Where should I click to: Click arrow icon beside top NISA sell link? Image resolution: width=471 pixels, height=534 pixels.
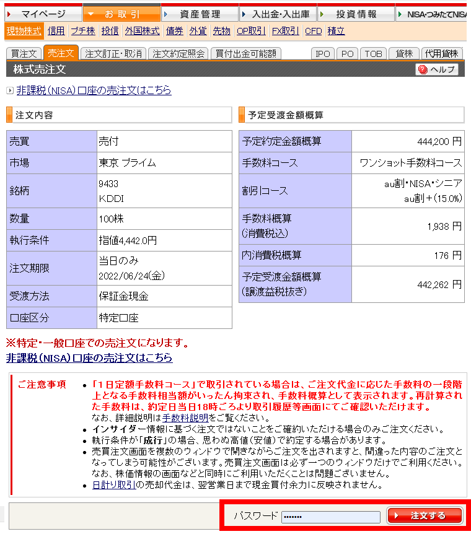[10, 90]
